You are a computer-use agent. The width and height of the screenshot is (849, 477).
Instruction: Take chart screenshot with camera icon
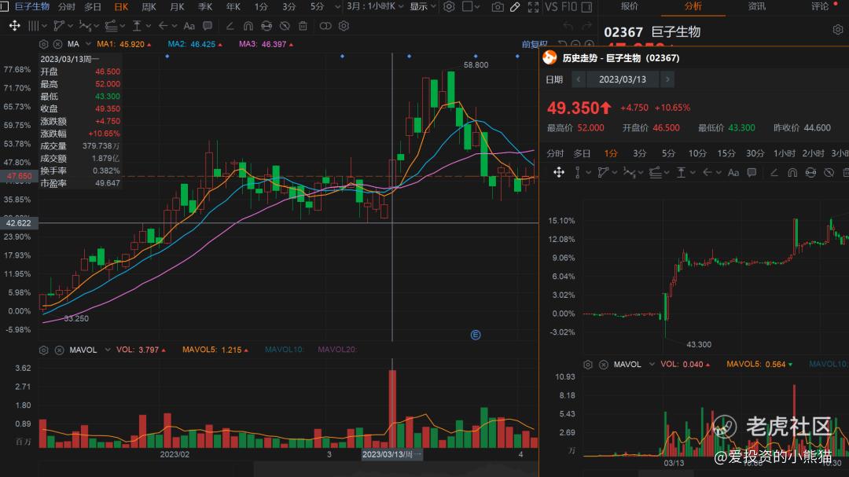497,7
